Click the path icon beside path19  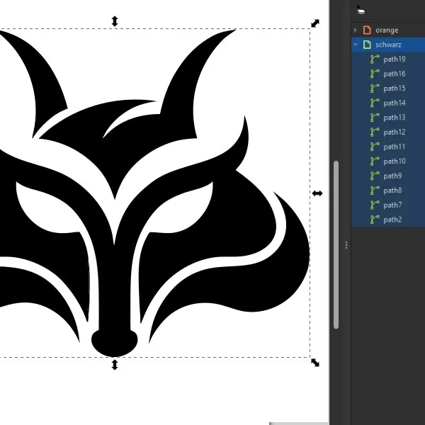tap(375, 59)
